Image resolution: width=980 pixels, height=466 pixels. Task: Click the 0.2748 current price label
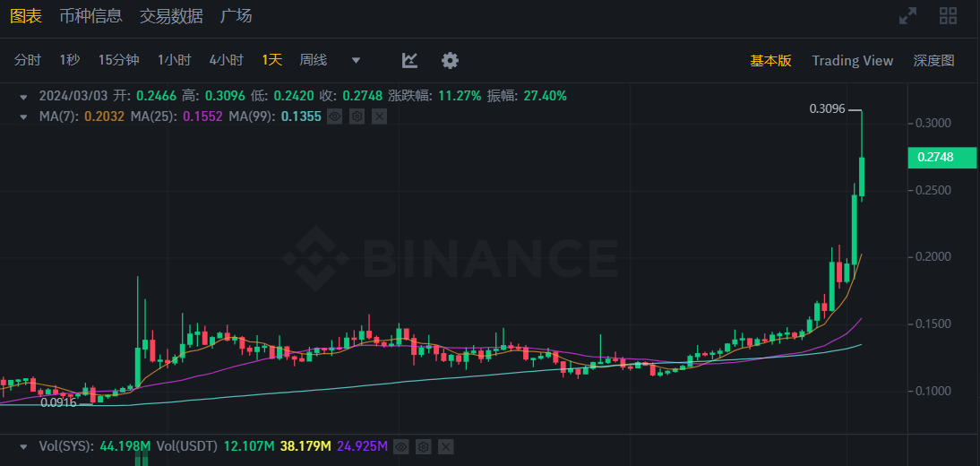click(x=942, y=158)
